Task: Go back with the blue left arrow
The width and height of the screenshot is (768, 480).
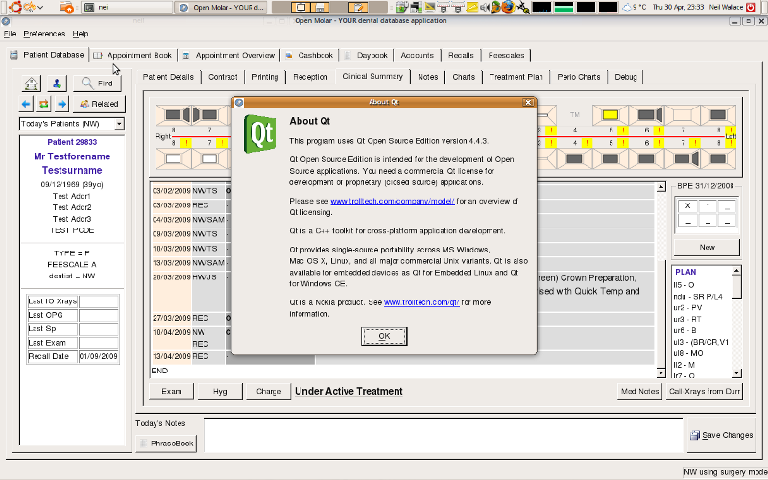Action: 29,104
